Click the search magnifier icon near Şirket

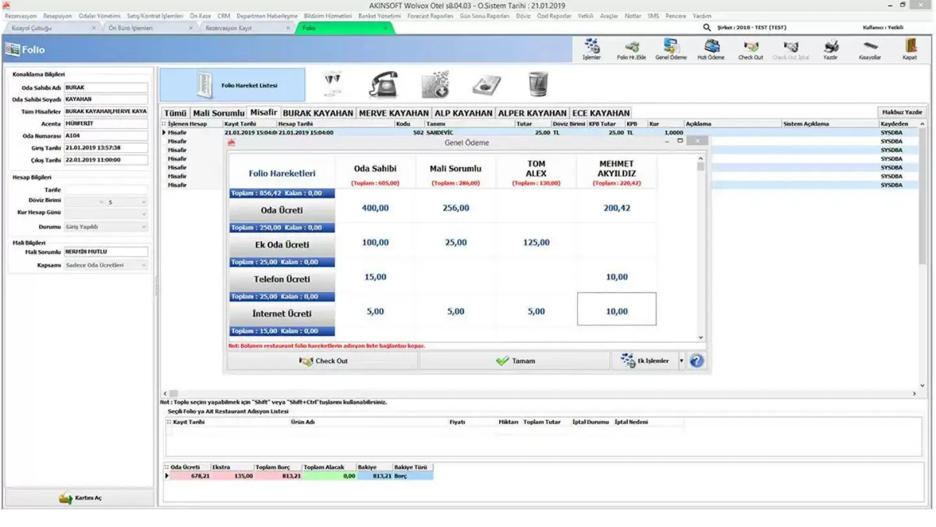(x=707, y=28)
